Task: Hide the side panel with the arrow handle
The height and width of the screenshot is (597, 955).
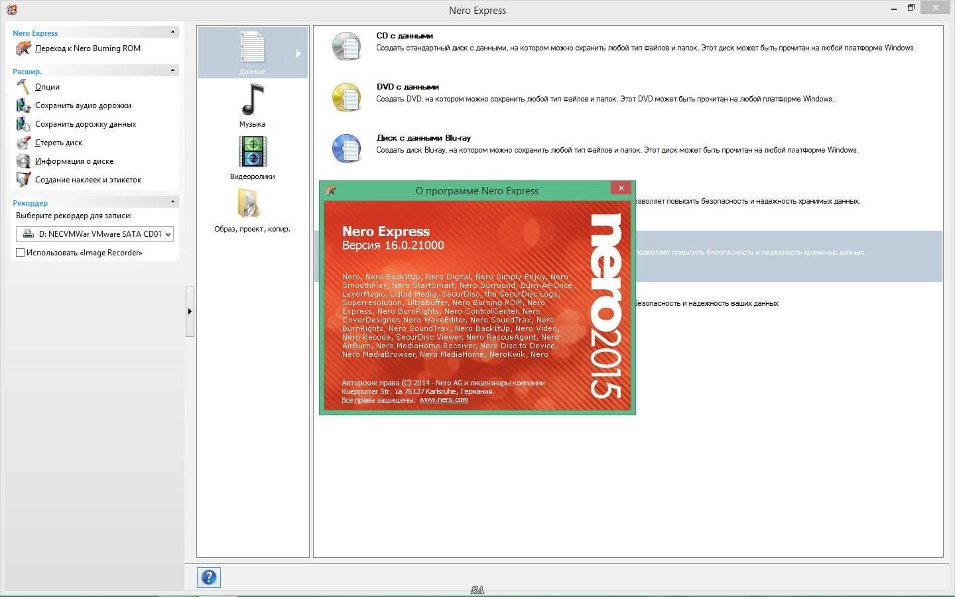Action: tap(190, 312)
